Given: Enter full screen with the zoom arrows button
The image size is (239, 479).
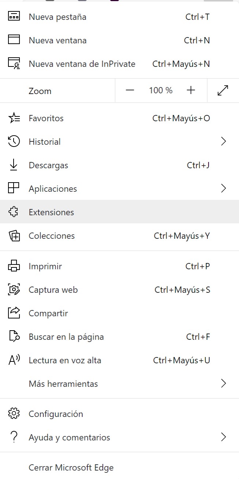Looking at the screenshot, I should point(223,90).
